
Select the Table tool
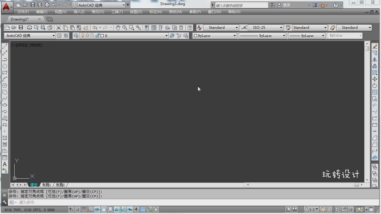(5, 158)
